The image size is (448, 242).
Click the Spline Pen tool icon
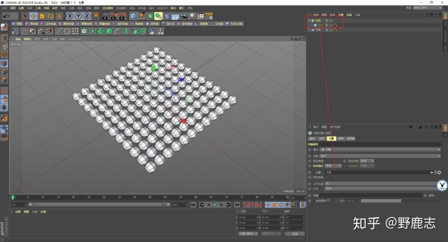[x=142, y=16]
